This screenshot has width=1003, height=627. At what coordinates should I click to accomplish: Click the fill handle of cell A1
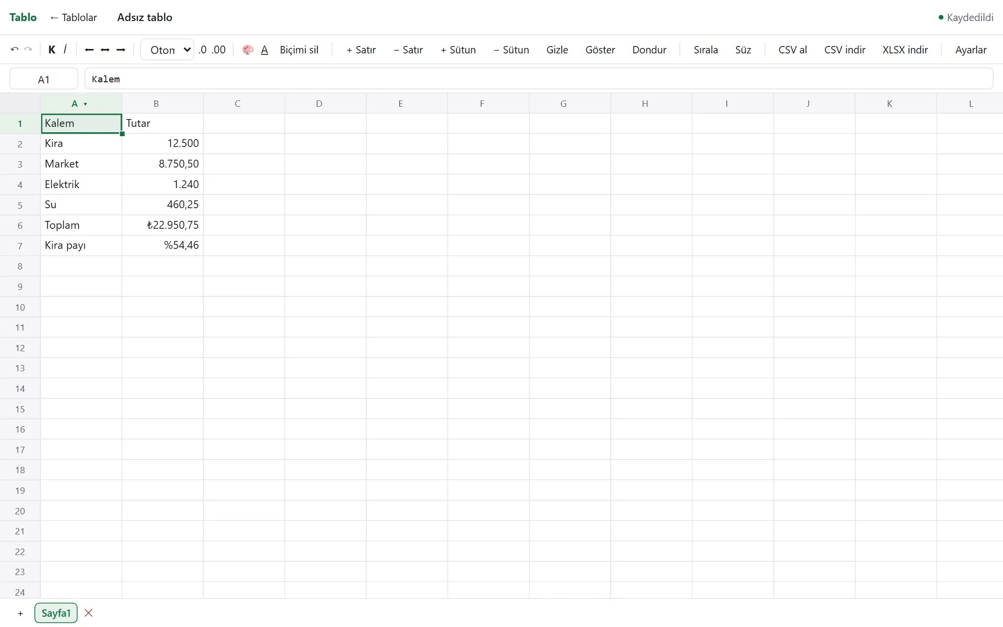coord(122,134)
